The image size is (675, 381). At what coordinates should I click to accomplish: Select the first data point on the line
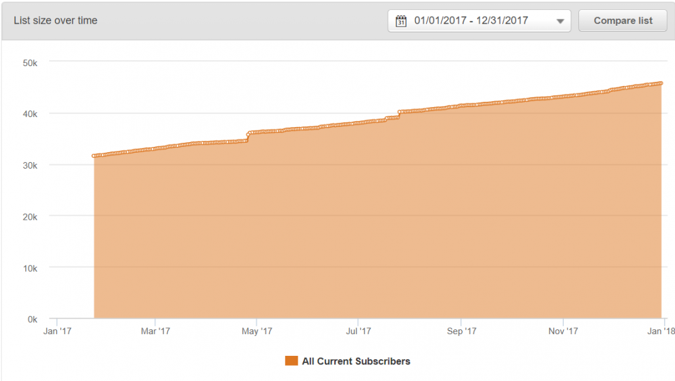pos(94,156)
